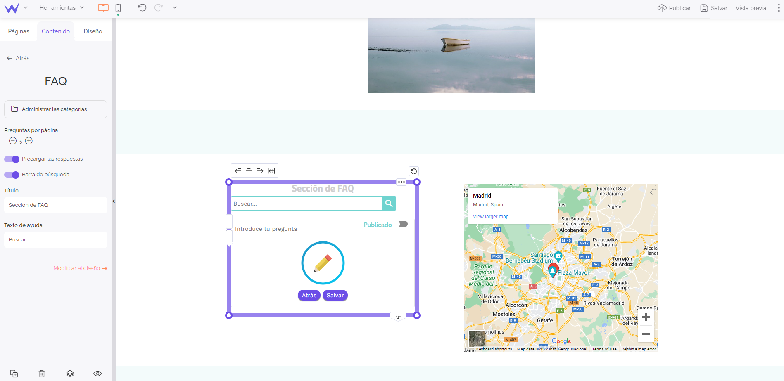This screenshot has height=381, width=784.
Task: Open the layers stacking icon
Action: [70, 374]
